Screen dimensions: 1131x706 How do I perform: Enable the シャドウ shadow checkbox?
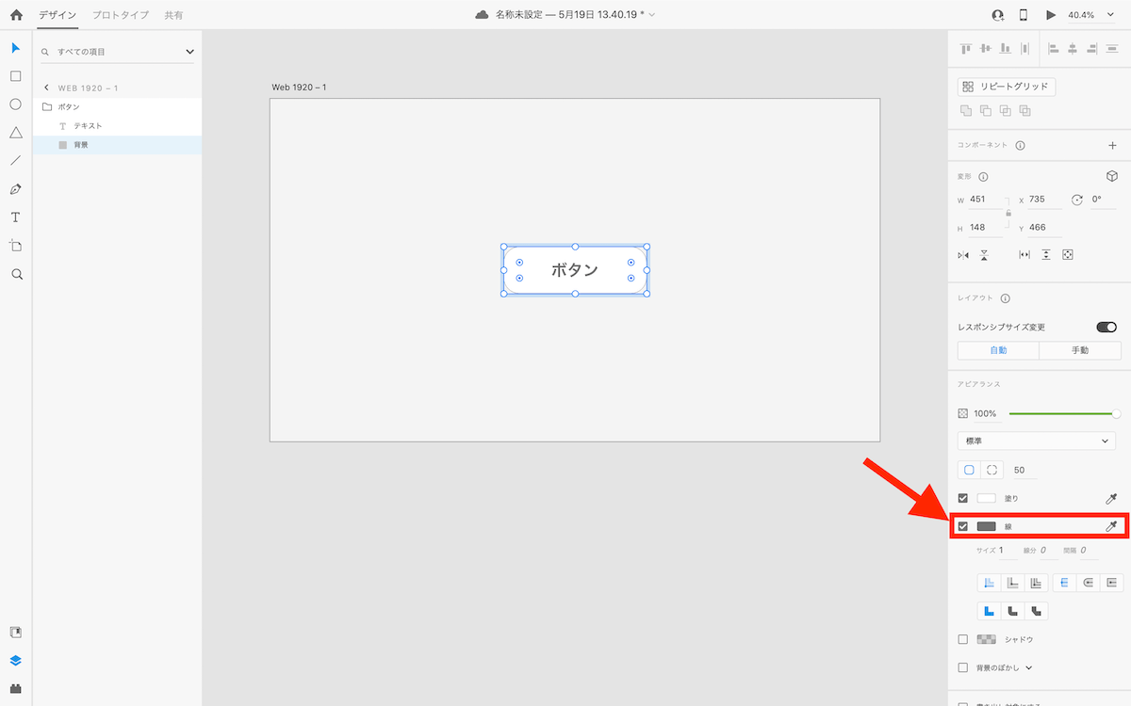[962, 639]
